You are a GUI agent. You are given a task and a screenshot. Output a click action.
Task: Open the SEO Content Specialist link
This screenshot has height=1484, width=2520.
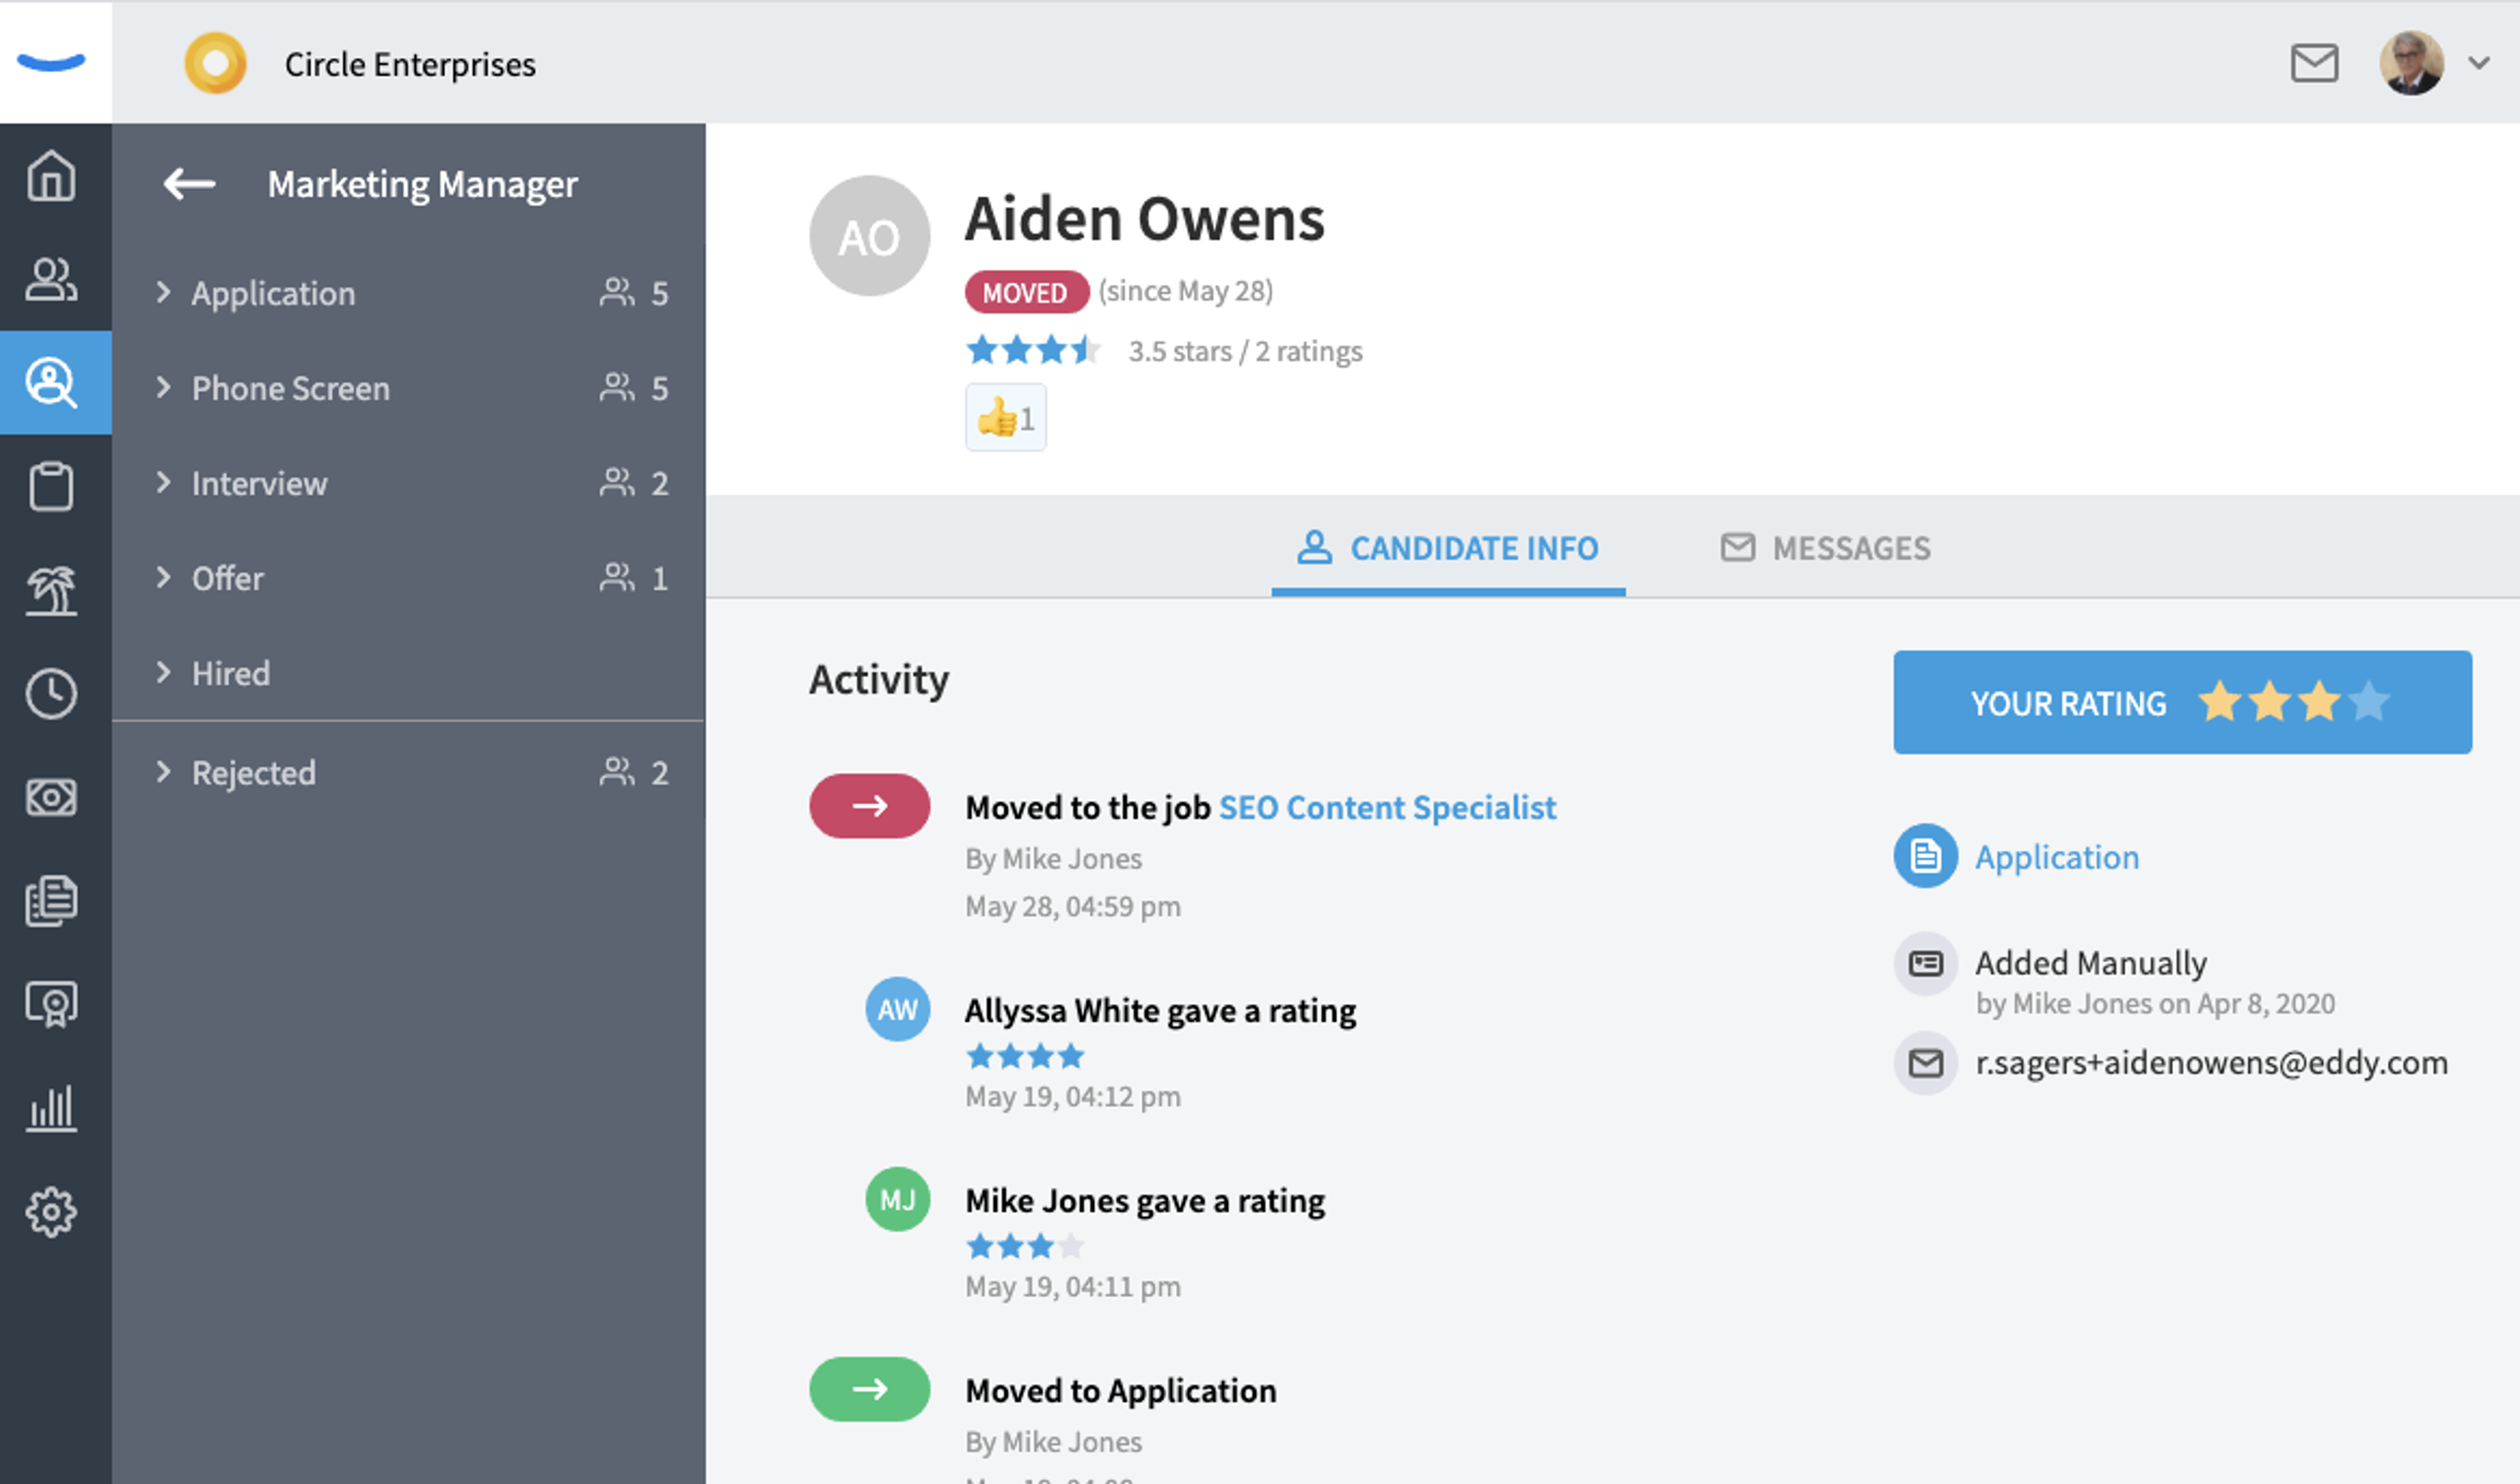point(1387,807)
